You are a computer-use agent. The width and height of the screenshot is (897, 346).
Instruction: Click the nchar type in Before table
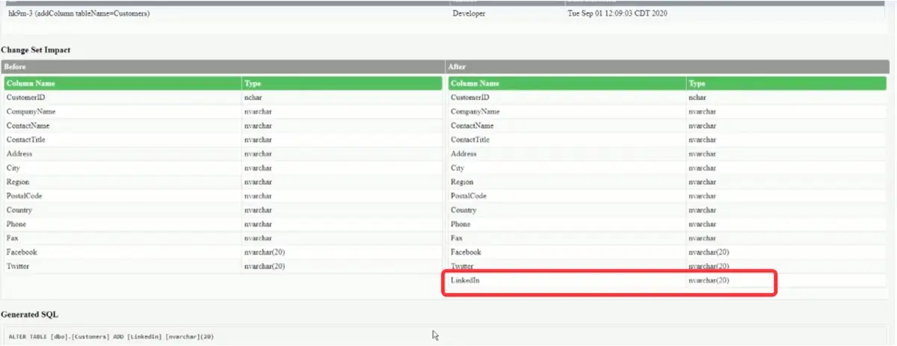pyautogui.click(x=253, y=97)
